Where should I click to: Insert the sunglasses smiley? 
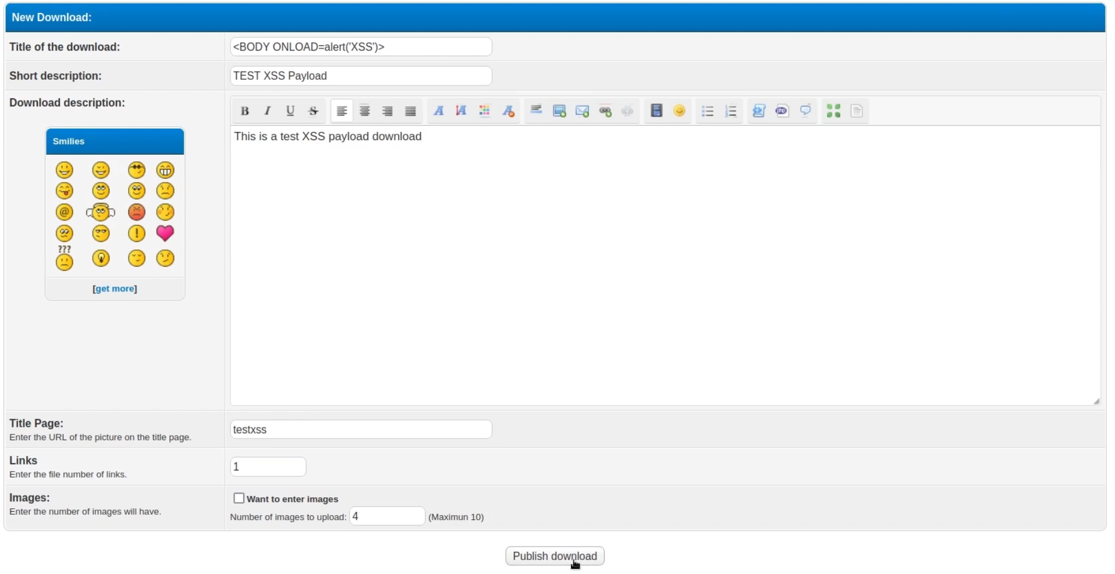[x=137, y=170]
